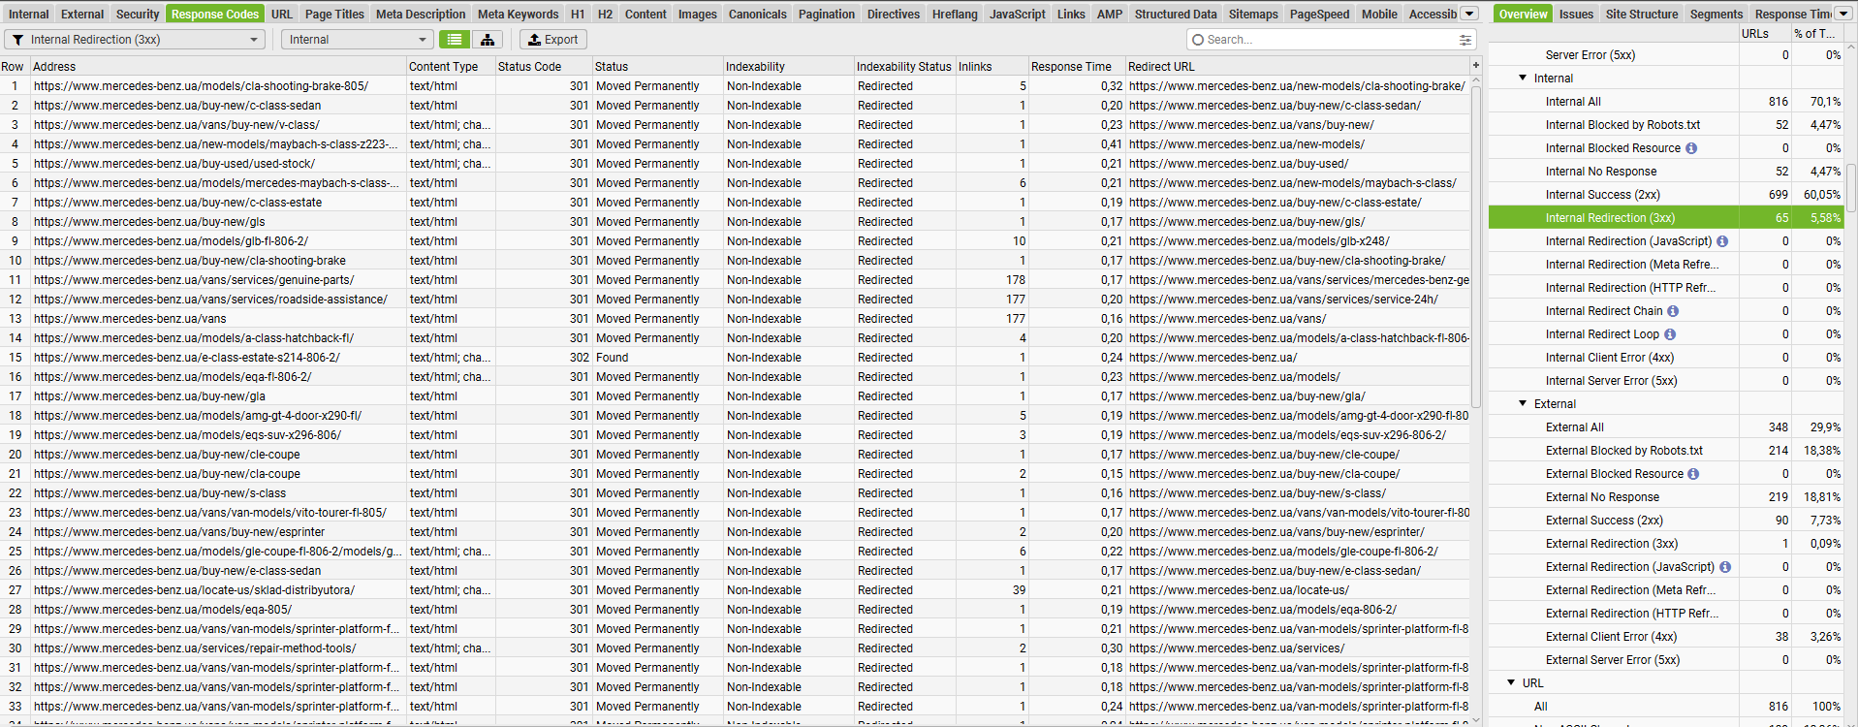Sort by the Inlinks column header
The height and width of the screenshot is (727, 1858).
click(x=992, y=67)
